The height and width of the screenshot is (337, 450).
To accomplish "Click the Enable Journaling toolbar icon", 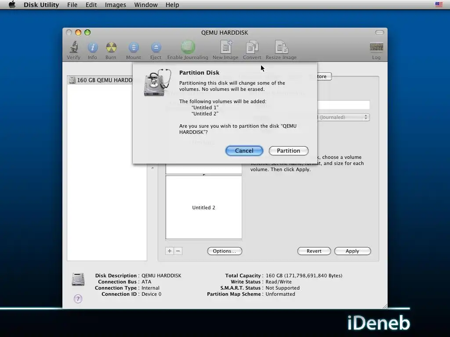I will [188, 47].
